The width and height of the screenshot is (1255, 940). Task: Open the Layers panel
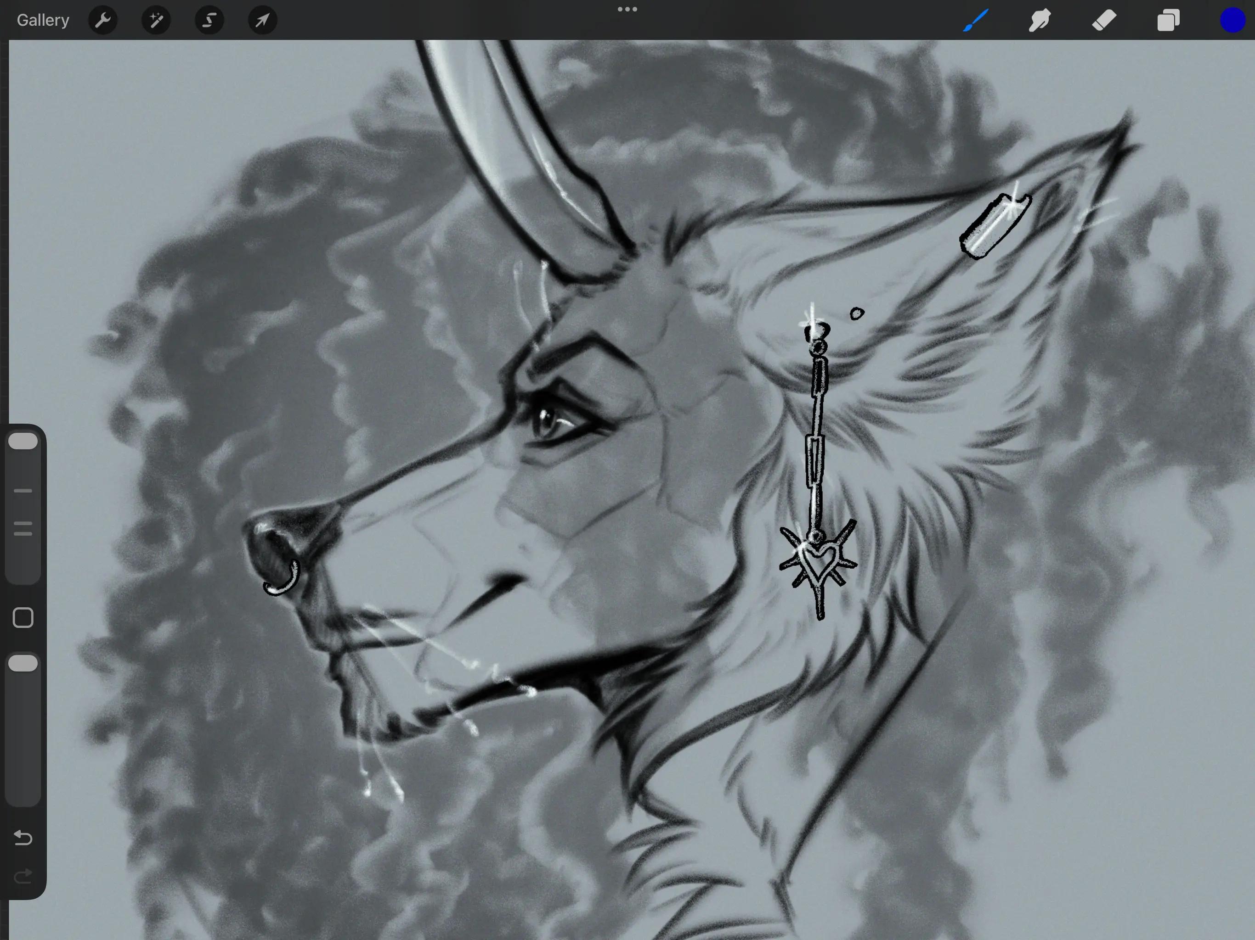[1168, 20]
